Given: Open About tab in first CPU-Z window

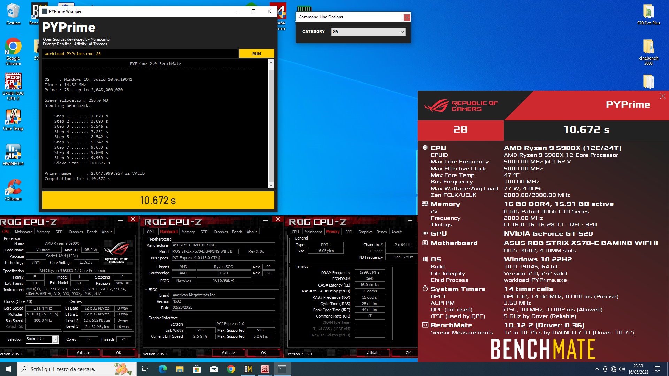Looking at the screenshot, I should coord(107,232).
